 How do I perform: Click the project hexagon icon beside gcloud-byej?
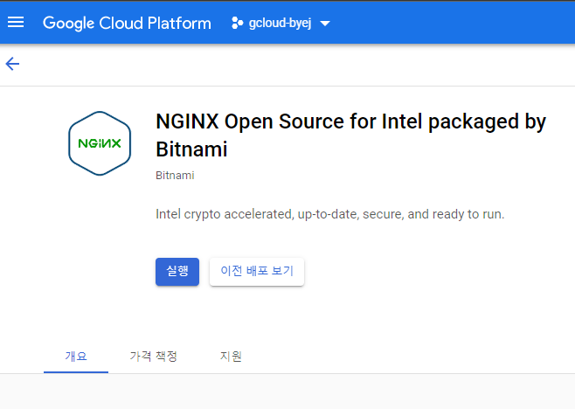coord(237,23)
